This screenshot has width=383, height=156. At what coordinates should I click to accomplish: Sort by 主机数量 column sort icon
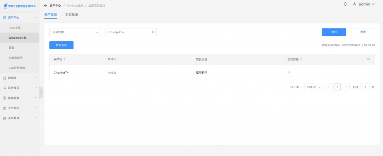[301, 59]
